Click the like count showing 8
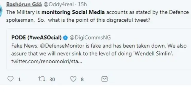Screen dimensions: 191x107 pyautogui.click(x=82, y=79)
